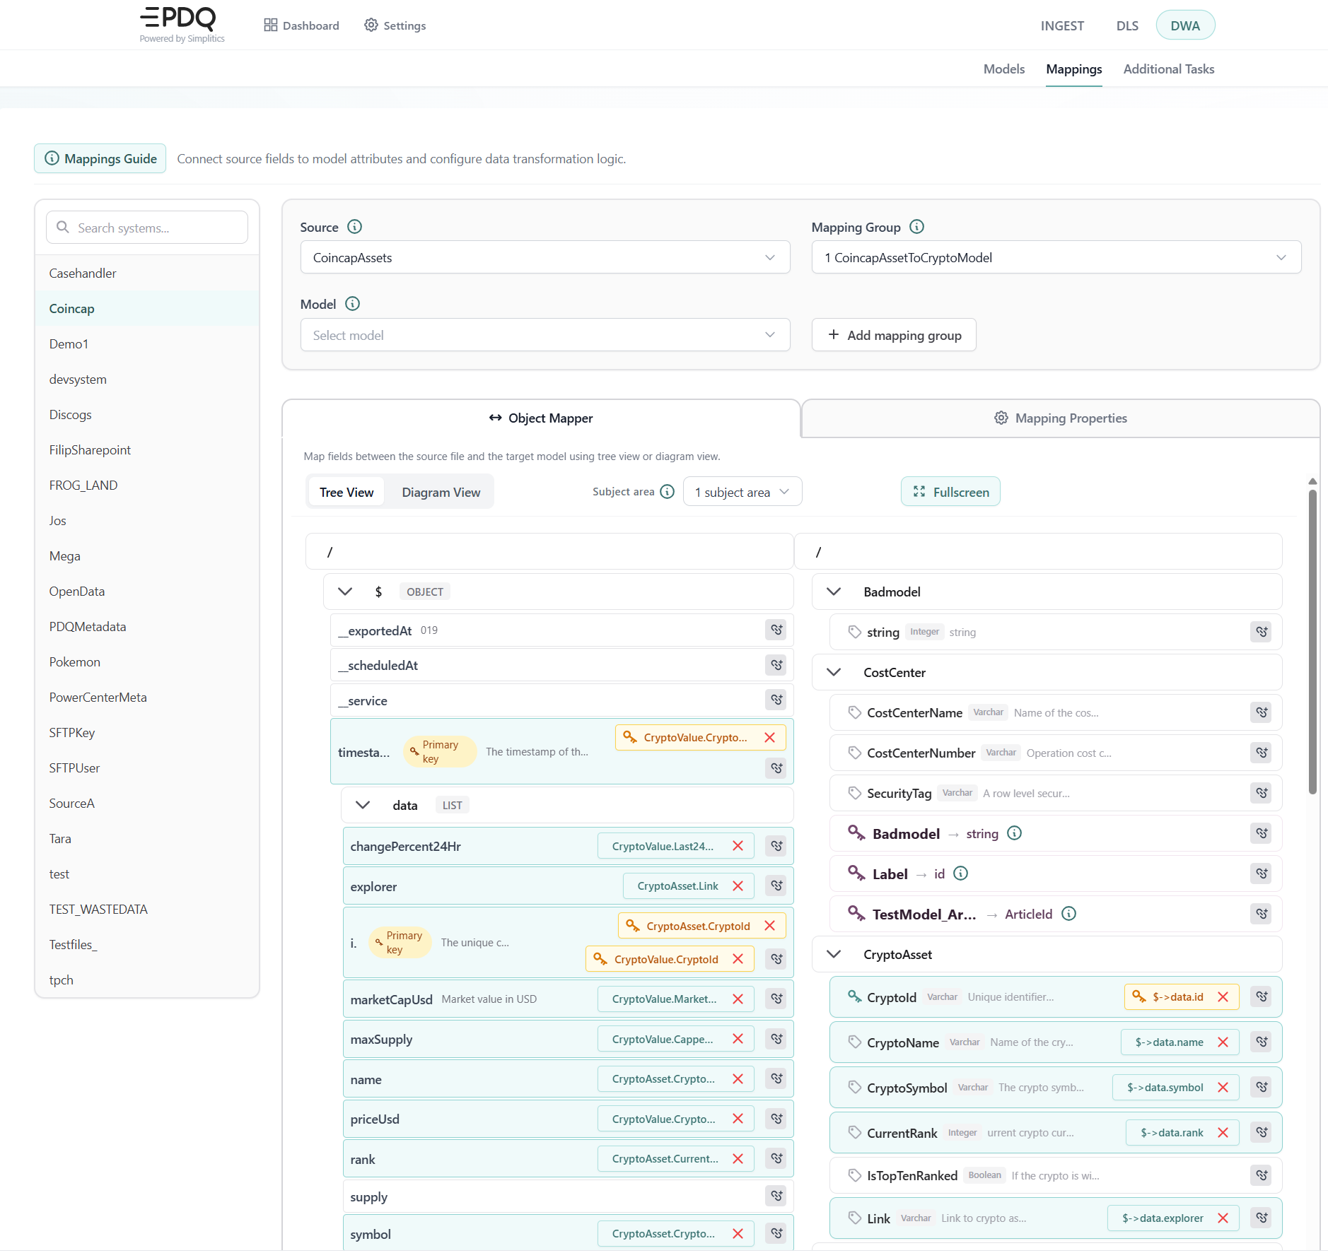Click the link icon on supply row
1328x1253 pixels.
776,1196
